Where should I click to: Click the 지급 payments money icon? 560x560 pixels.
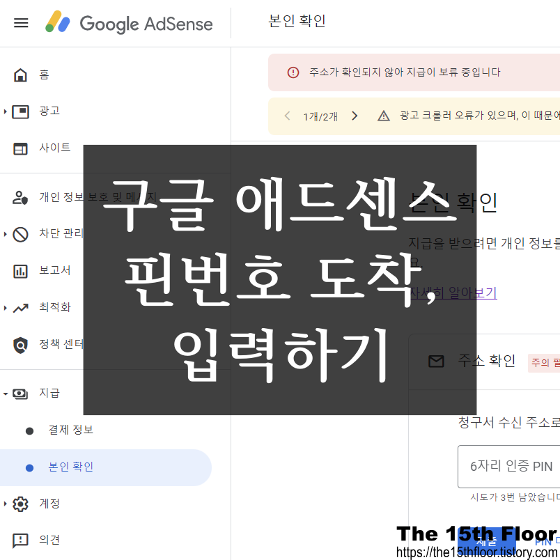[20, 394]
